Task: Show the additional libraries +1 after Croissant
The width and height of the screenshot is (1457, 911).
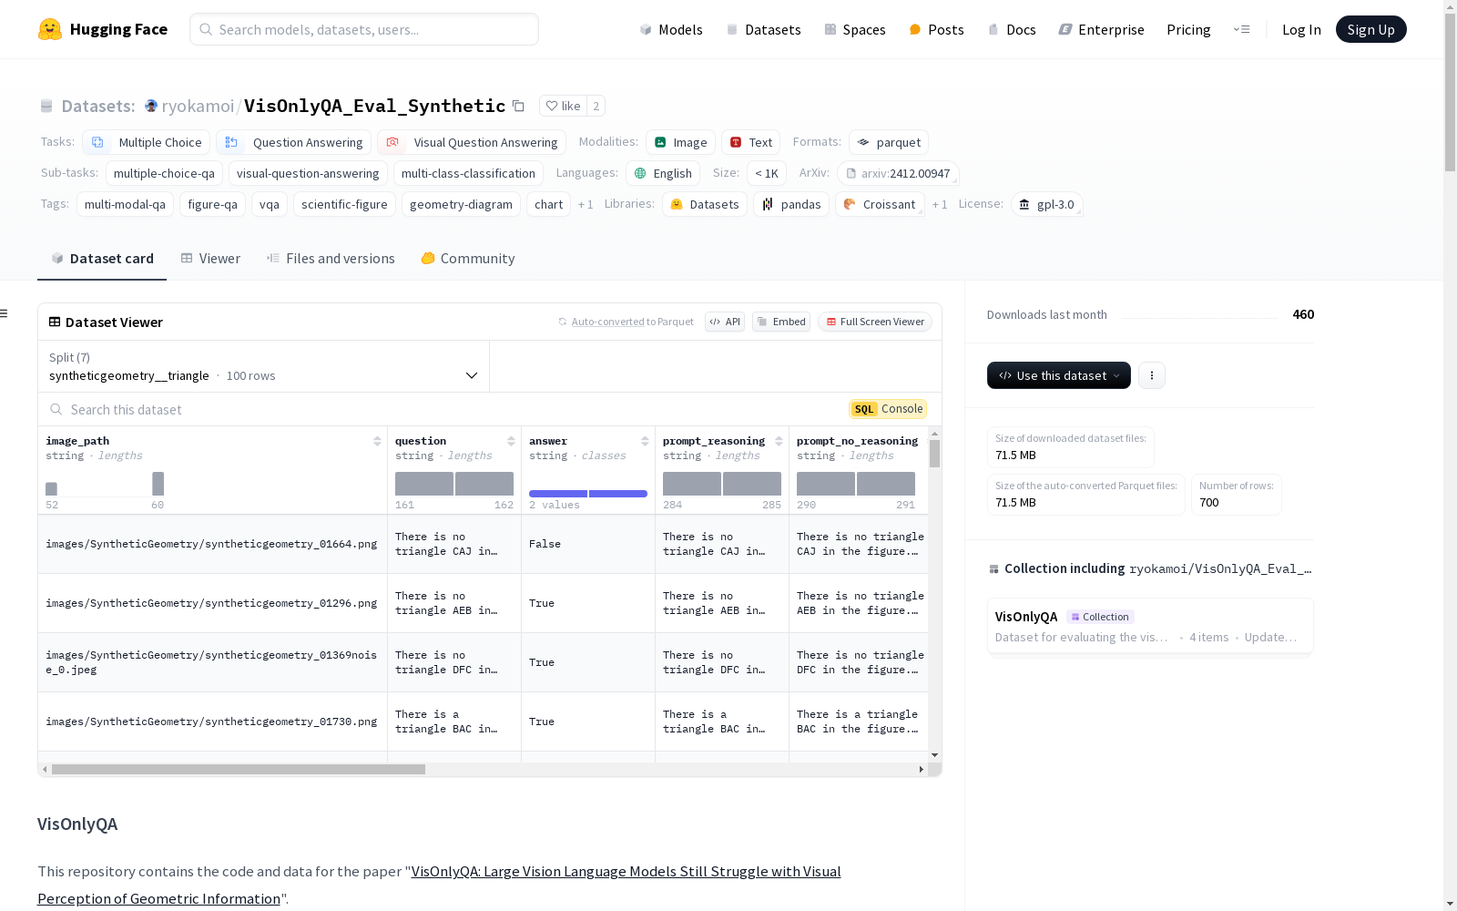Action: (940, 204)
